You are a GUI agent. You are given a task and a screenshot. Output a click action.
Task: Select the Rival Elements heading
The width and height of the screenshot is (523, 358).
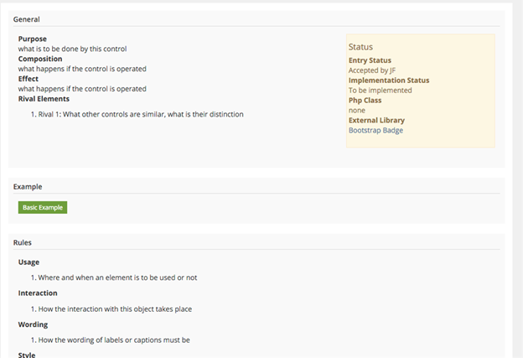pos(44,98)
